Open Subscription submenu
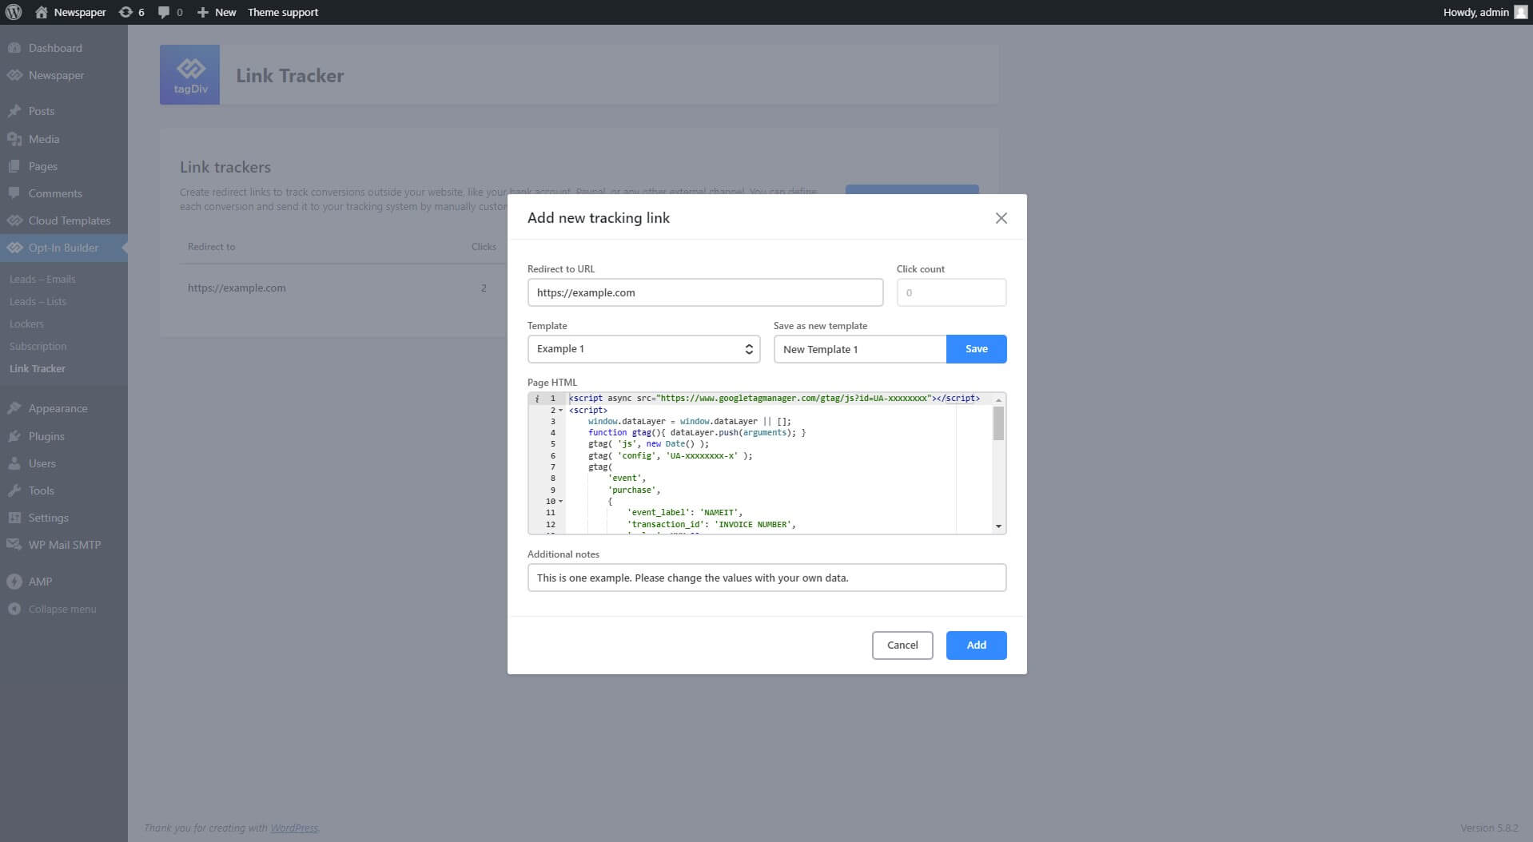The width and height of the screenshot is (1533, 842). pos(38,346)
